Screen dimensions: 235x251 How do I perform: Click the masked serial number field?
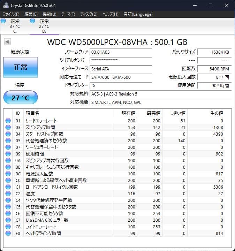point(121,61)
